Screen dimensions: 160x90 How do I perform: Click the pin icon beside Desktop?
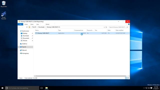[x=32, y=33]
